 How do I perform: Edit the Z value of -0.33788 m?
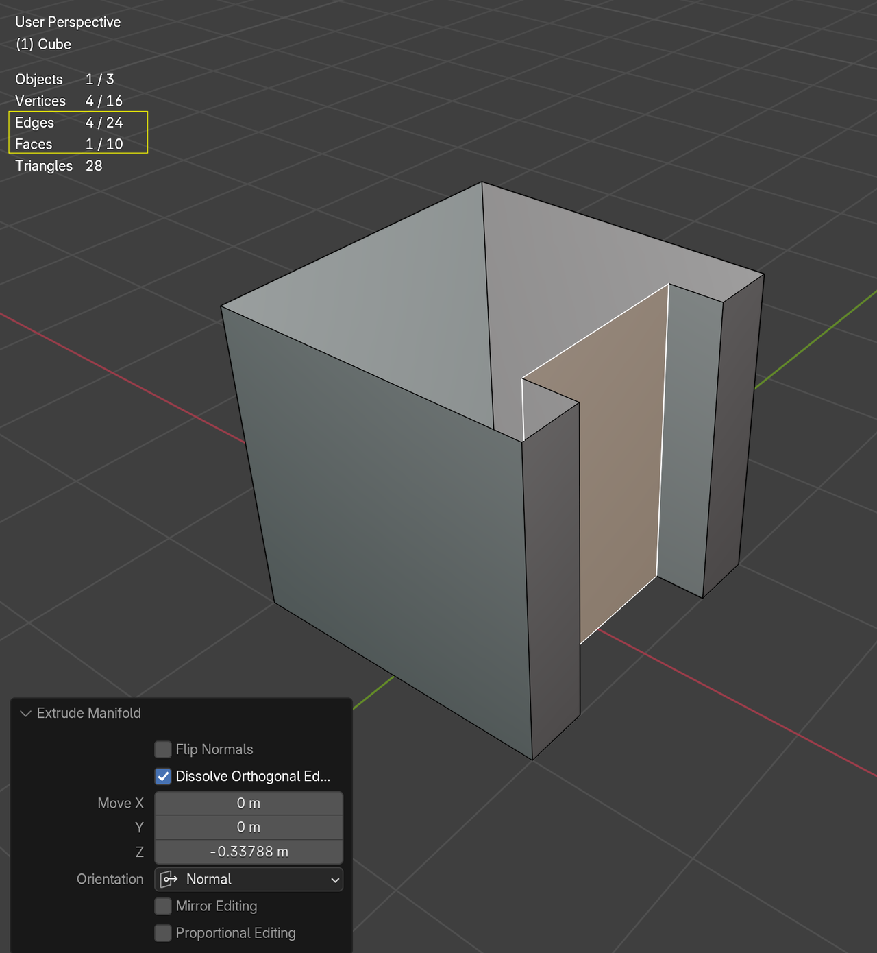tap(249, 852)
